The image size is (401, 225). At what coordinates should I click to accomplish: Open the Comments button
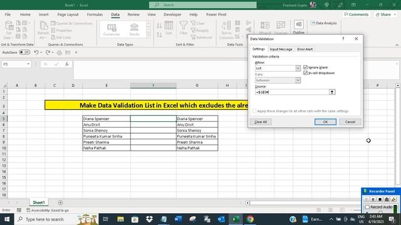tap(357, 14)
